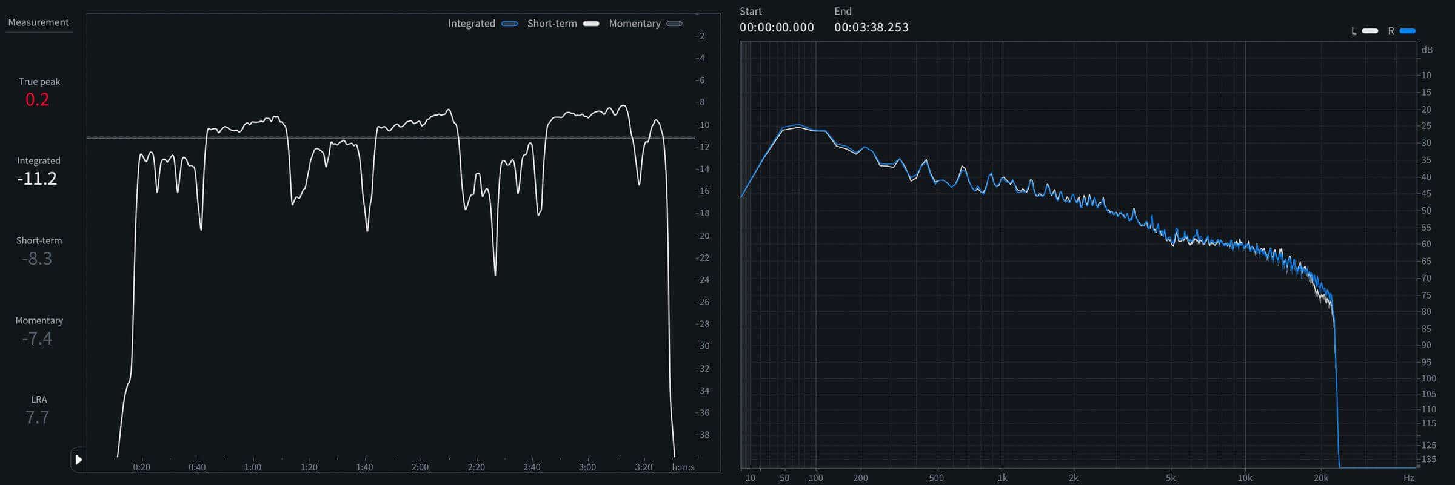Click the -24 loudness scale label
Screen dimensions: 1455x485
tap(703, 280)
